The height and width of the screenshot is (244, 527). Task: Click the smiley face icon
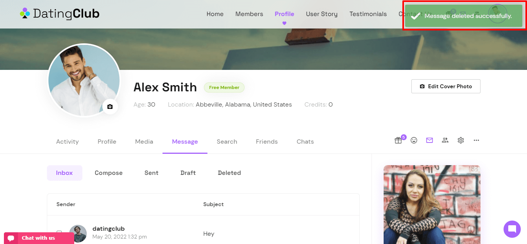[414, 140]
